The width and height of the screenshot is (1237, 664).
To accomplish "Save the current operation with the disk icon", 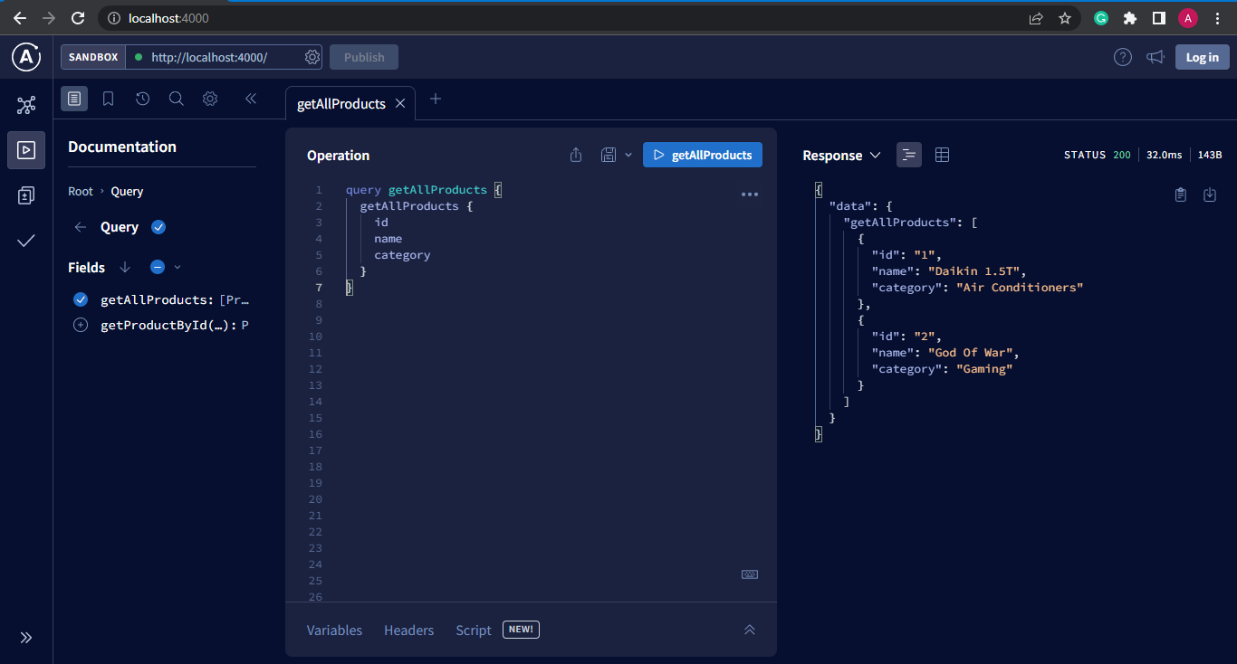I will 608,155.
